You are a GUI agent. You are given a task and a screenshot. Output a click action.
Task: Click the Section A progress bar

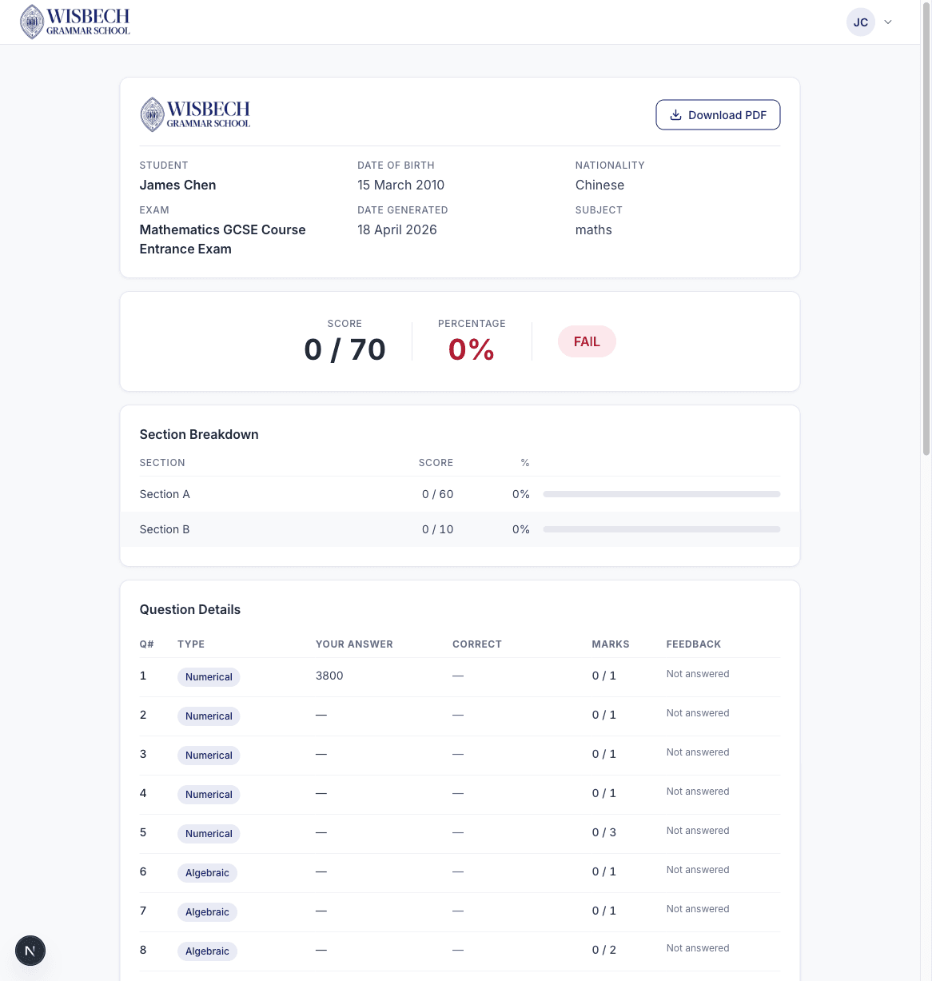661,494
